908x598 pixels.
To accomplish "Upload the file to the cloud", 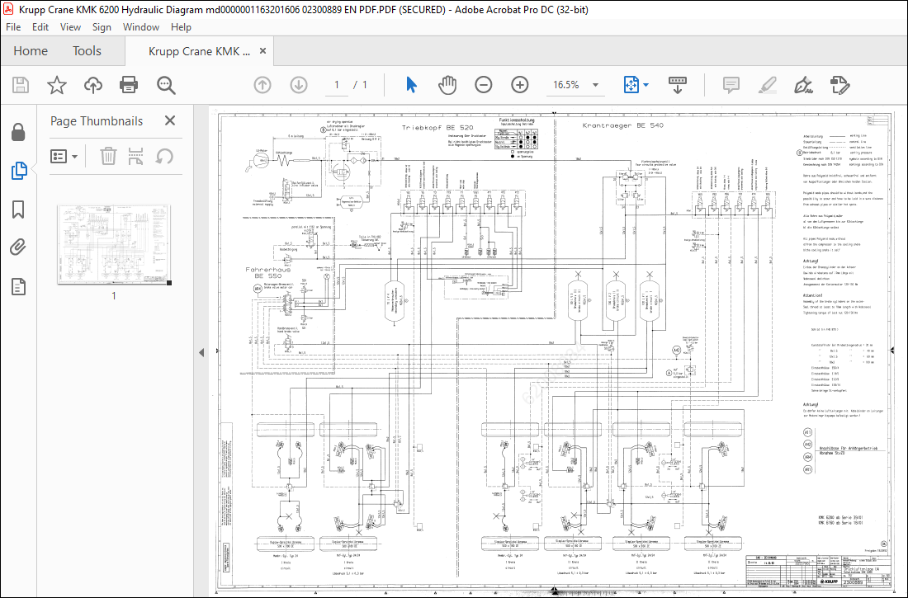I will [x=92, y=85].
